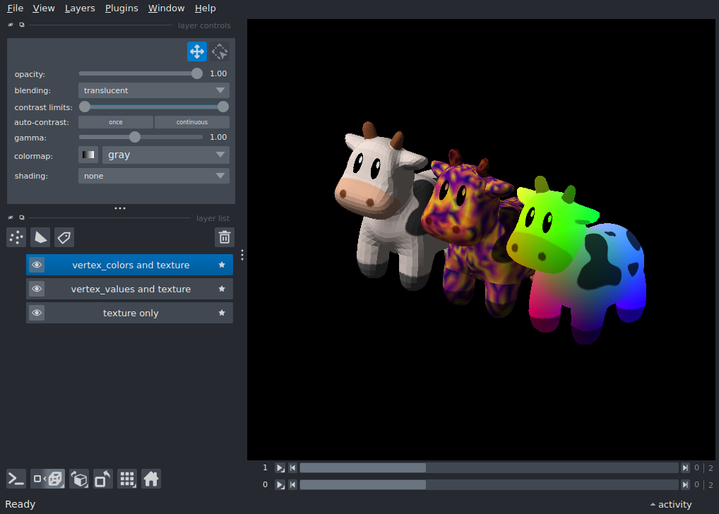The image size is (719, 514).
Task: Enable grid mode using grid icon
Action: (x=127, y=479)
